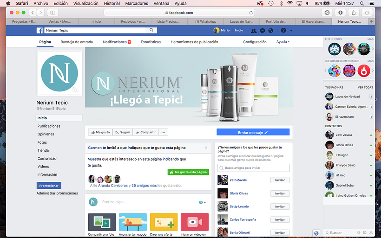This screenshot has width=381, height=238.
Task: Click Crear una oferta icon
Action: (x=164, y=222)
